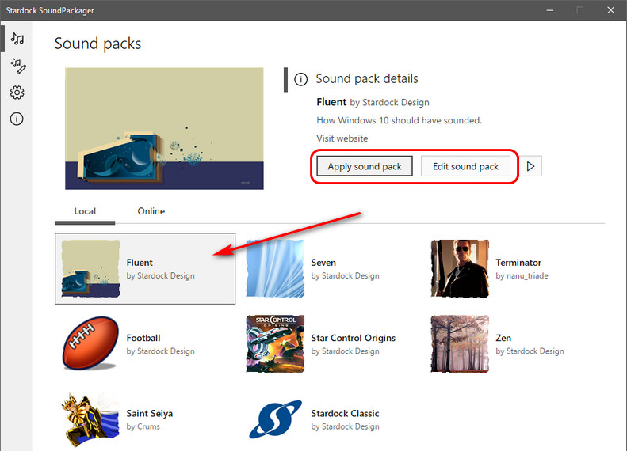
Task: Open the Visit website link
Action: coord(342,138)
